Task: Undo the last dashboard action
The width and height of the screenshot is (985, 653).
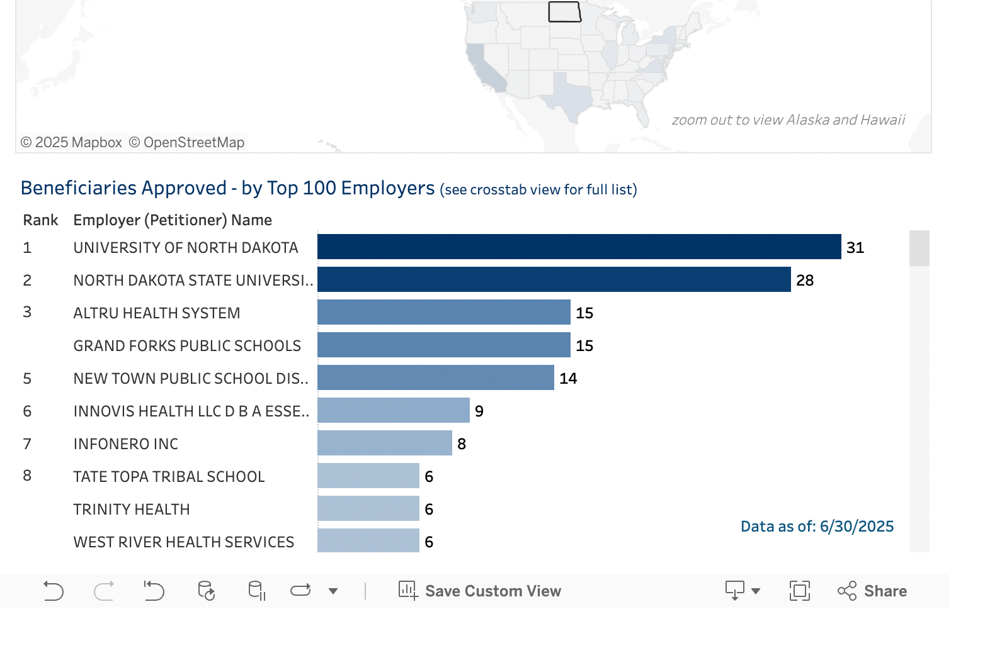Action: click(54, 591)
